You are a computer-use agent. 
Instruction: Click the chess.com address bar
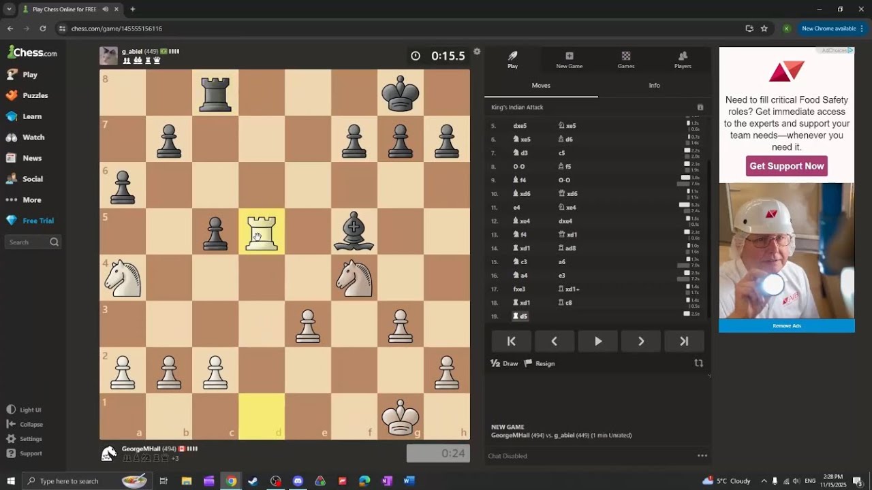[x=395, y=29]
